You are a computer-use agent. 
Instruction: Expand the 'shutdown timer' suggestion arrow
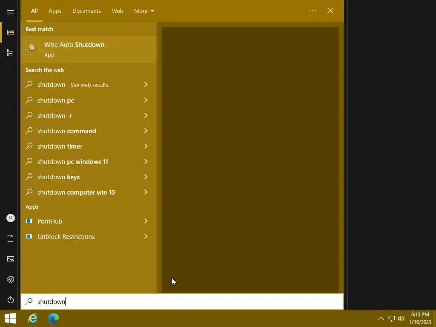(146, 146)
